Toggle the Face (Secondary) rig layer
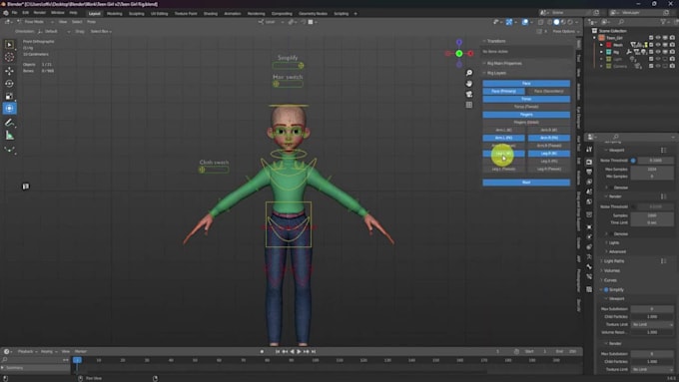Viewport: 679px width, 382px height. point(548,92)
